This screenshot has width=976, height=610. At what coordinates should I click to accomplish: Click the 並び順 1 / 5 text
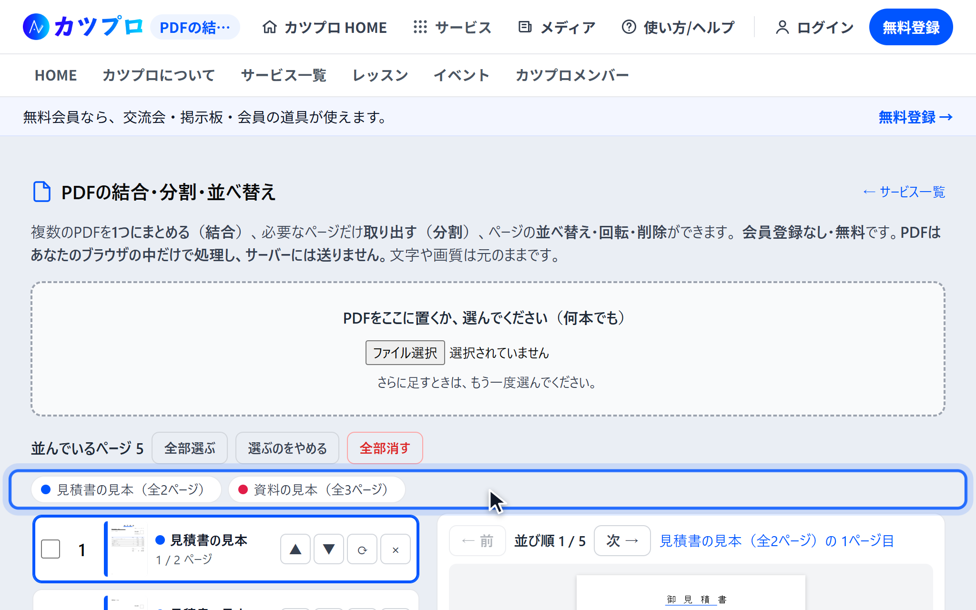point(550,541)
